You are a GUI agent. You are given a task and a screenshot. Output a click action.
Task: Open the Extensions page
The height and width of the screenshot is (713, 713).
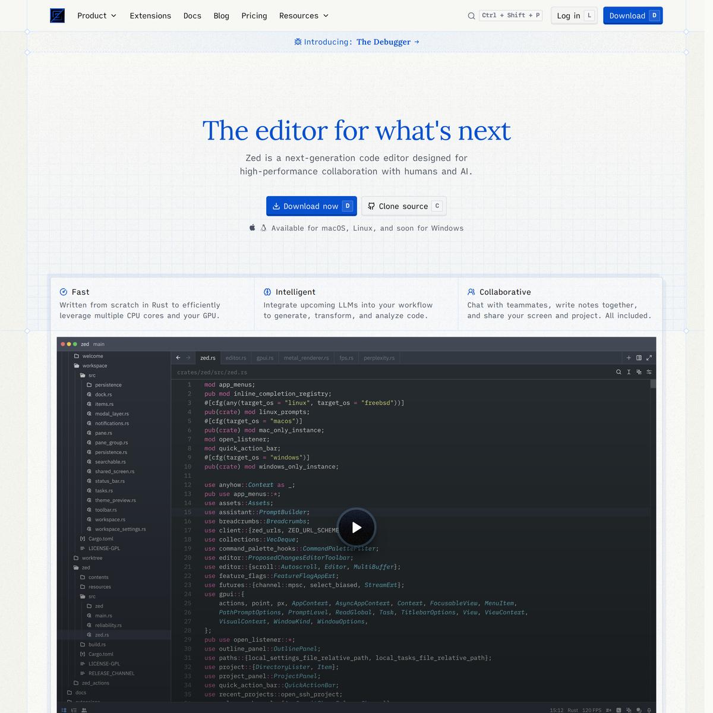(x=150, y=16)
